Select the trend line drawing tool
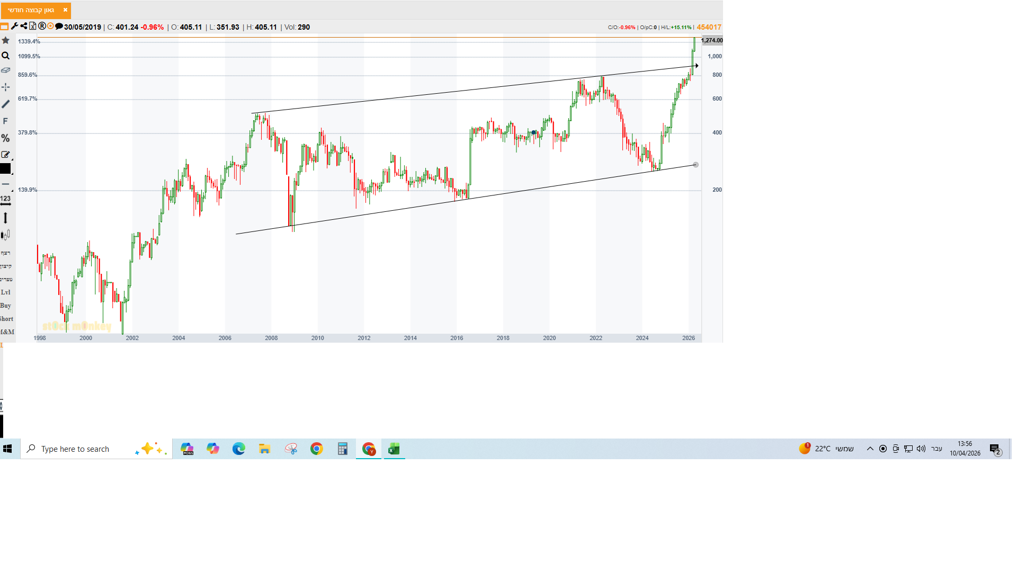Viewport: 1017px width, 572px height. (x=6, y=104)
